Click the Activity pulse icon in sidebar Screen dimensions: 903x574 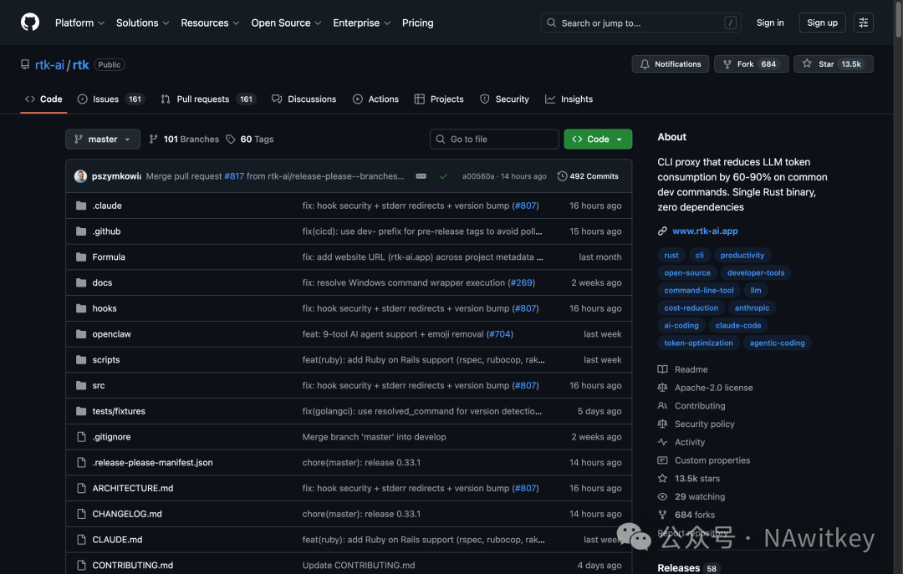pyautogui.click(x=662, y=442)
